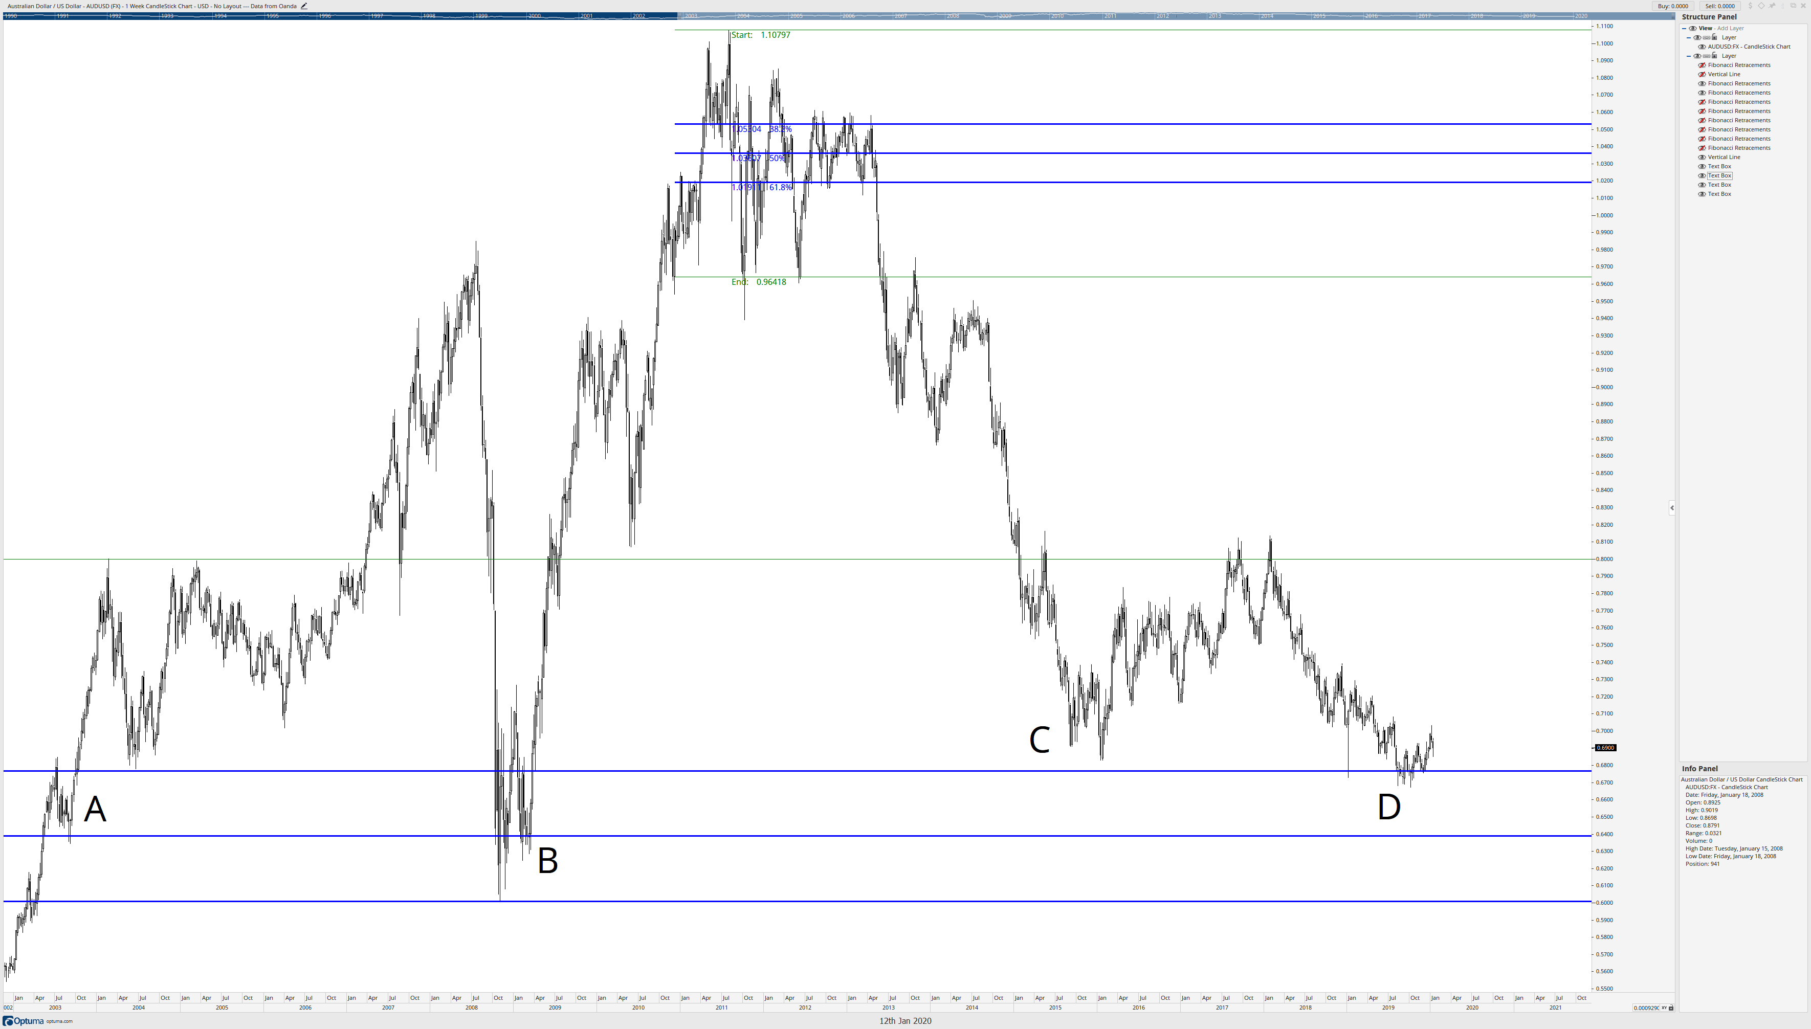Click the Info Panel heading
The width and height of the screenshot is (1811, 1029).
pos(1699,769)
